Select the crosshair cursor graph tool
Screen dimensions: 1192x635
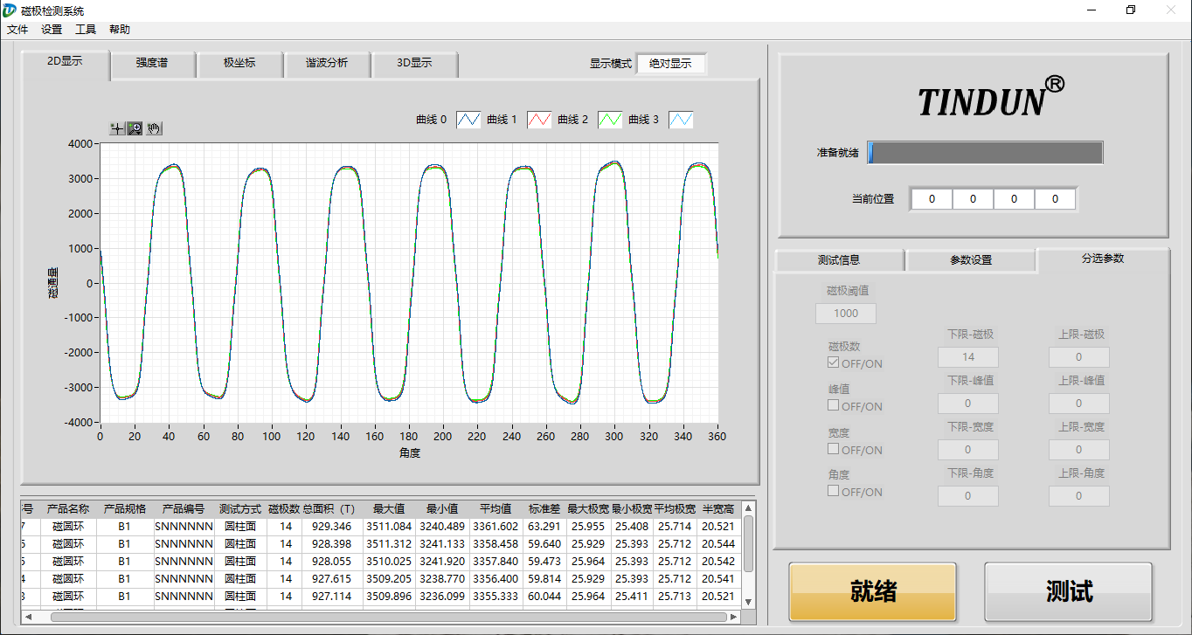point(117,128)
